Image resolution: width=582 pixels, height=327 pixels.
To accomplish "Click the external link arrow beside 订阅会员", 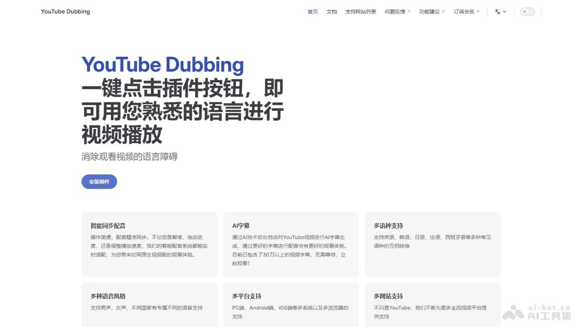I will click(477, 11).
